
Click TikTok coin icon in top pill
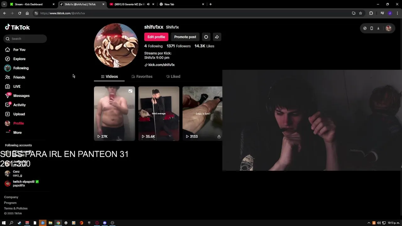coord(365,28)
